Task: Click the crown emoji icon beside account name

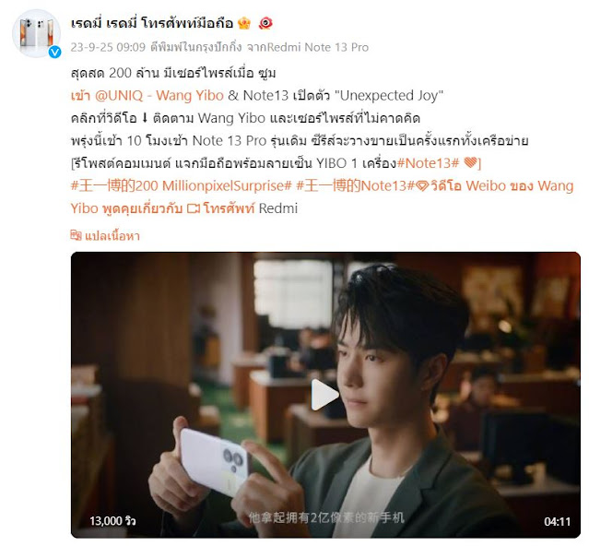Action: pos(244,24)
